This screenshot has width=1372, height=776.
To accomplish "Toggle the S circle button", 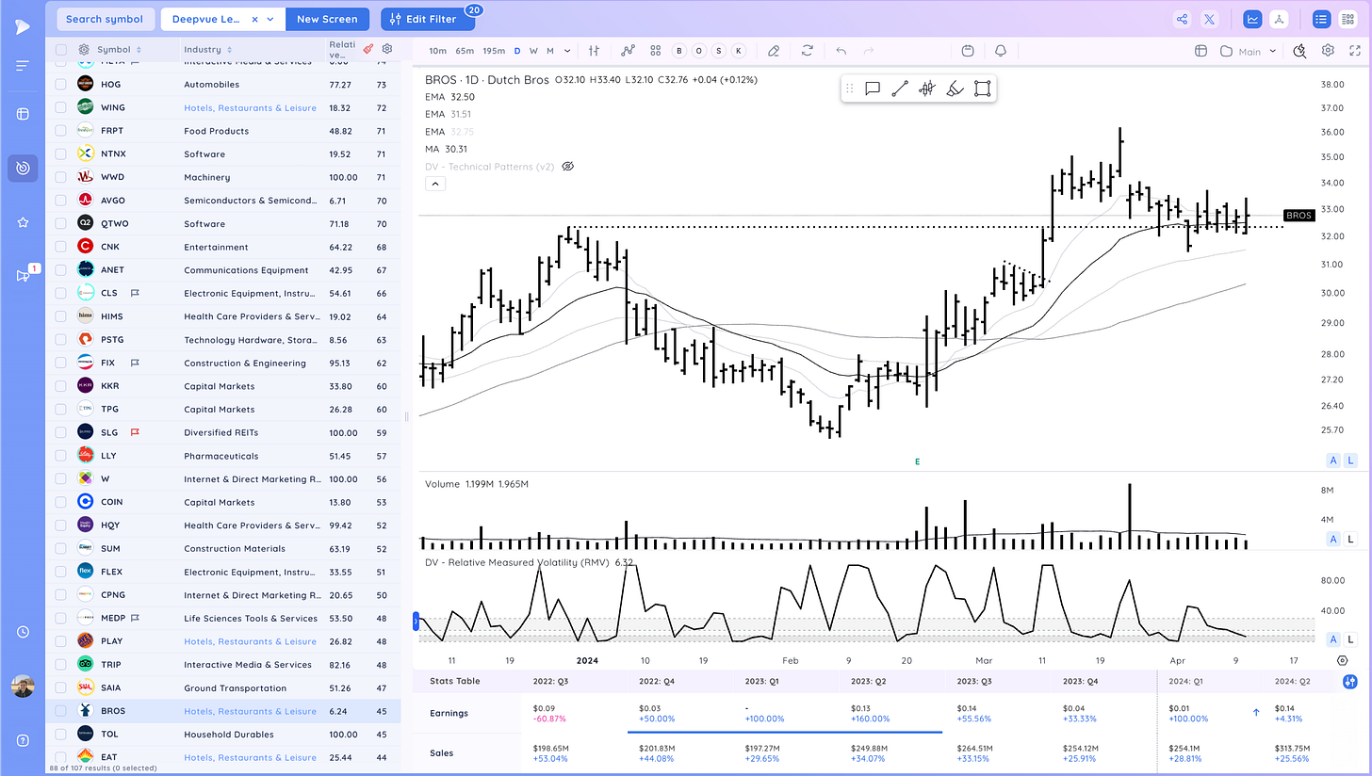I will [x=719, y=51].
